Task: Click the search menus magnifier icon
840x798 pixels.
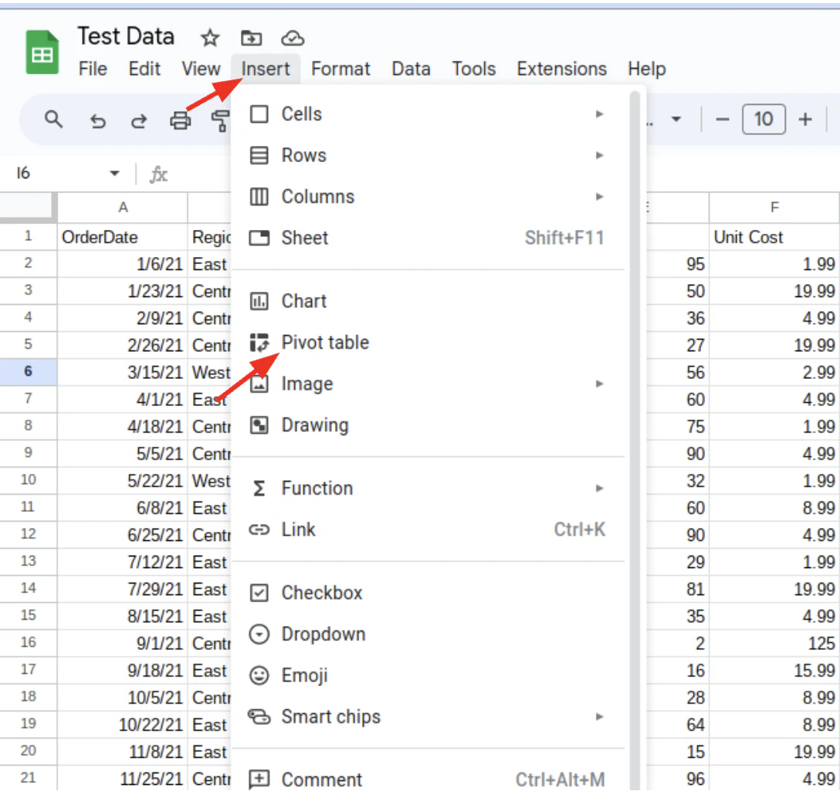Action: tap(53, 120)
